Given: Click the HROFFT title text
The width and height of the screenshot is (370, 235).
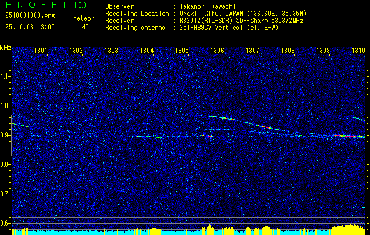Looking at the screenshot, I should pyautogui.click(x=37, y=5).
